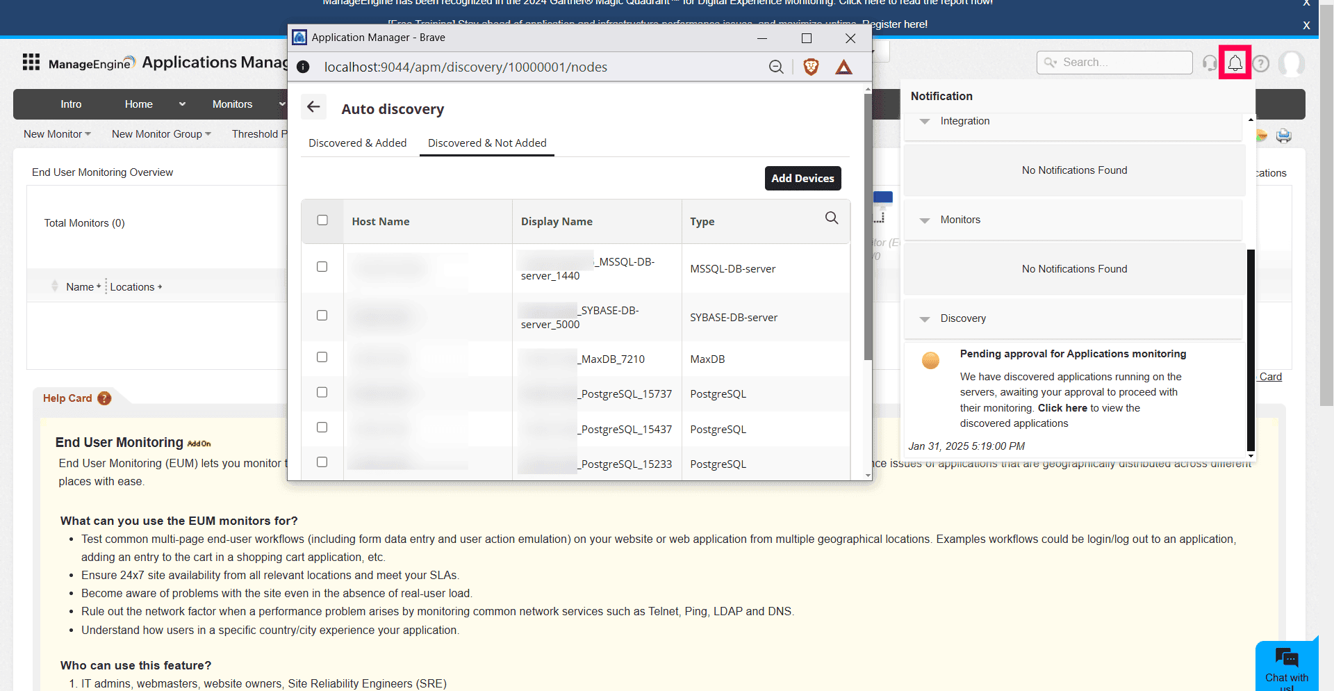The height and width of the screenshot is (691, 1334).
Task: Click the sort arrows icon beside Name
Action: [x=55, y=286]
